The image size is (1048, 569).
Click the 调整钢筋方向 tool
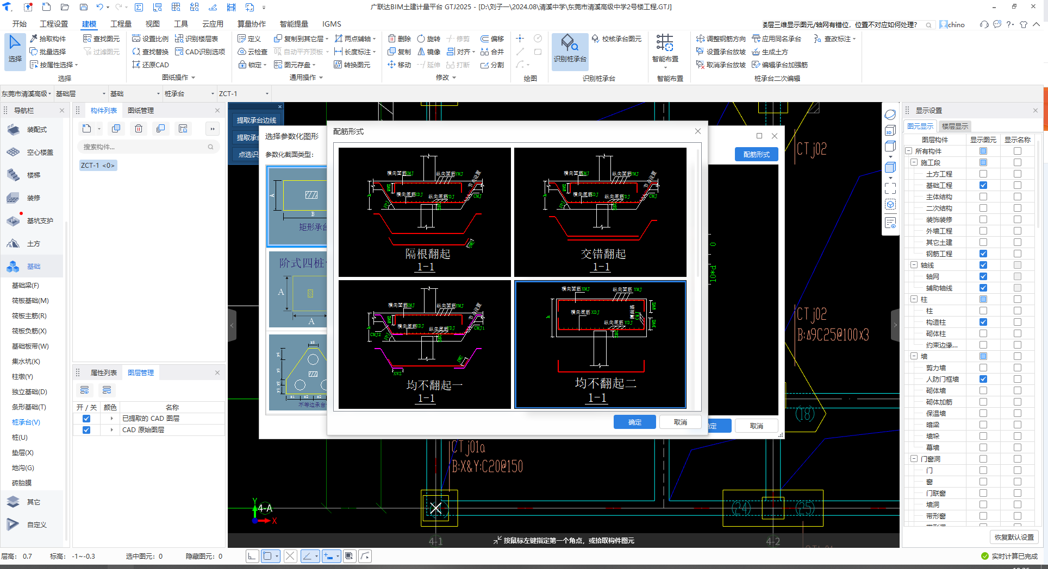click(721, 39)
